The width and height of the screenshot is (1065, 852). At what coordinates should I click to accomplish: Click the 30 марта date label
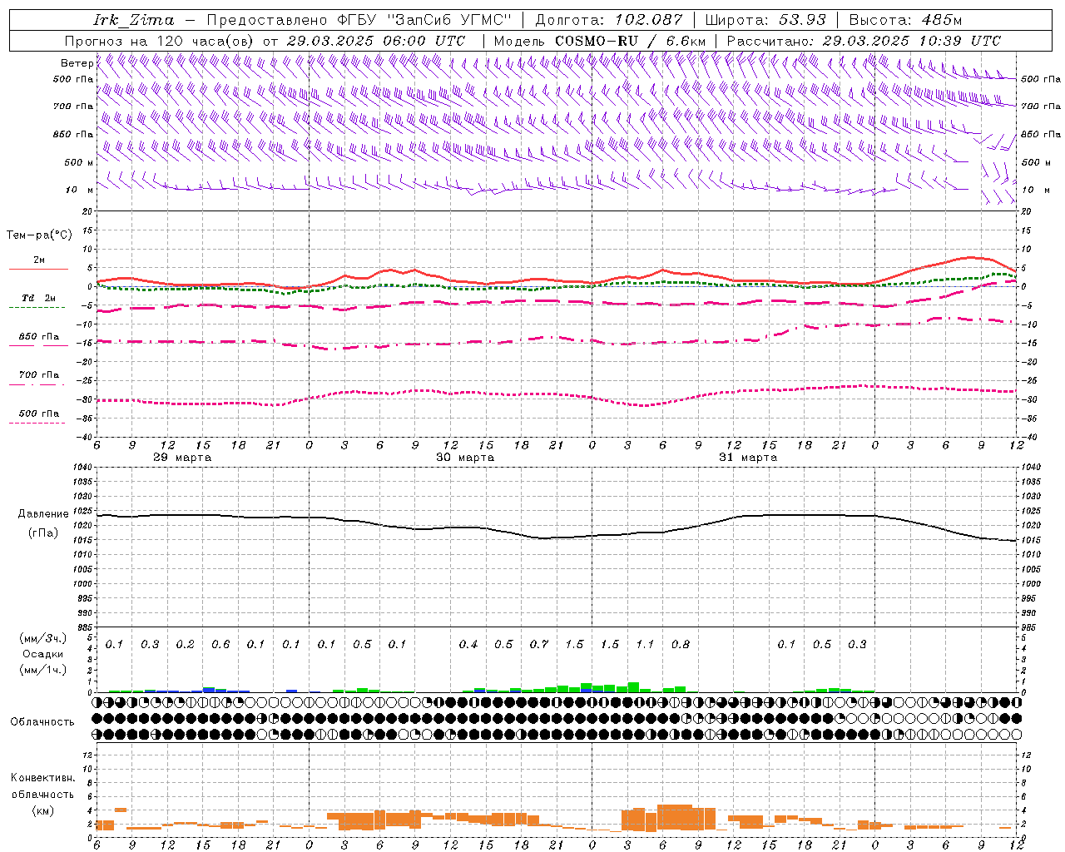point(465,458)
